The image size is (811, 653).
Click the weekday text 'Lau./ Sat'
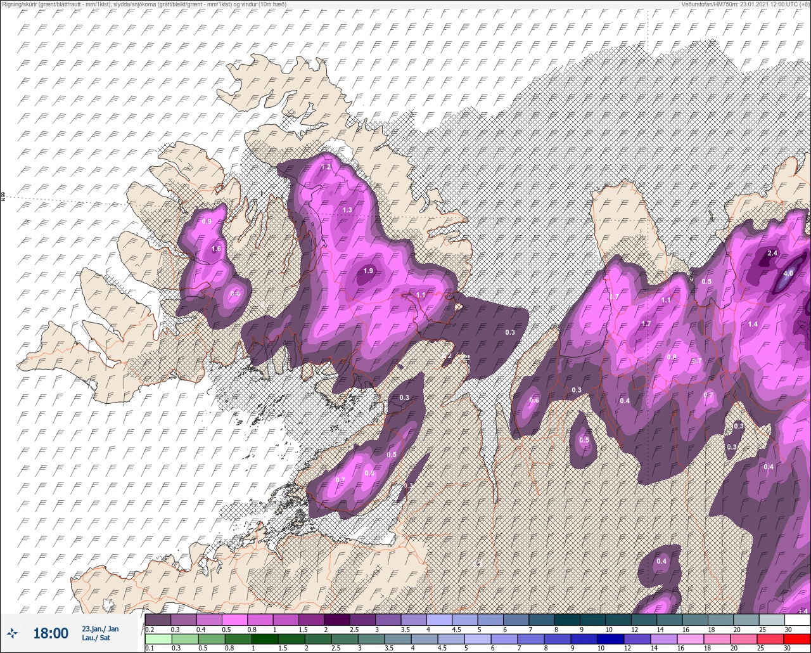click(96, 638)
